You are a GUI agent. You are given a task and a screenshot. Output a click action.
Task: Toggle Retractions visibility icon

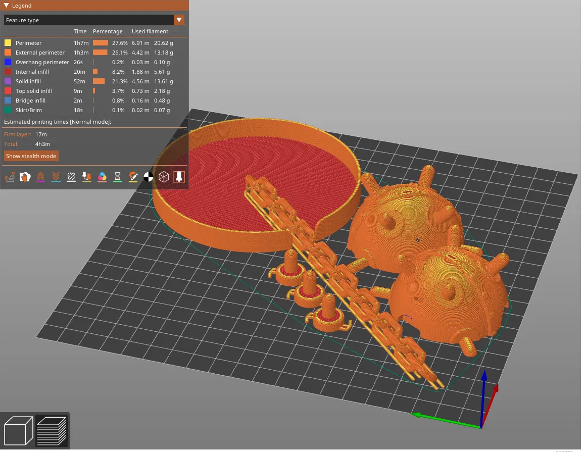(x=40, y=177)
